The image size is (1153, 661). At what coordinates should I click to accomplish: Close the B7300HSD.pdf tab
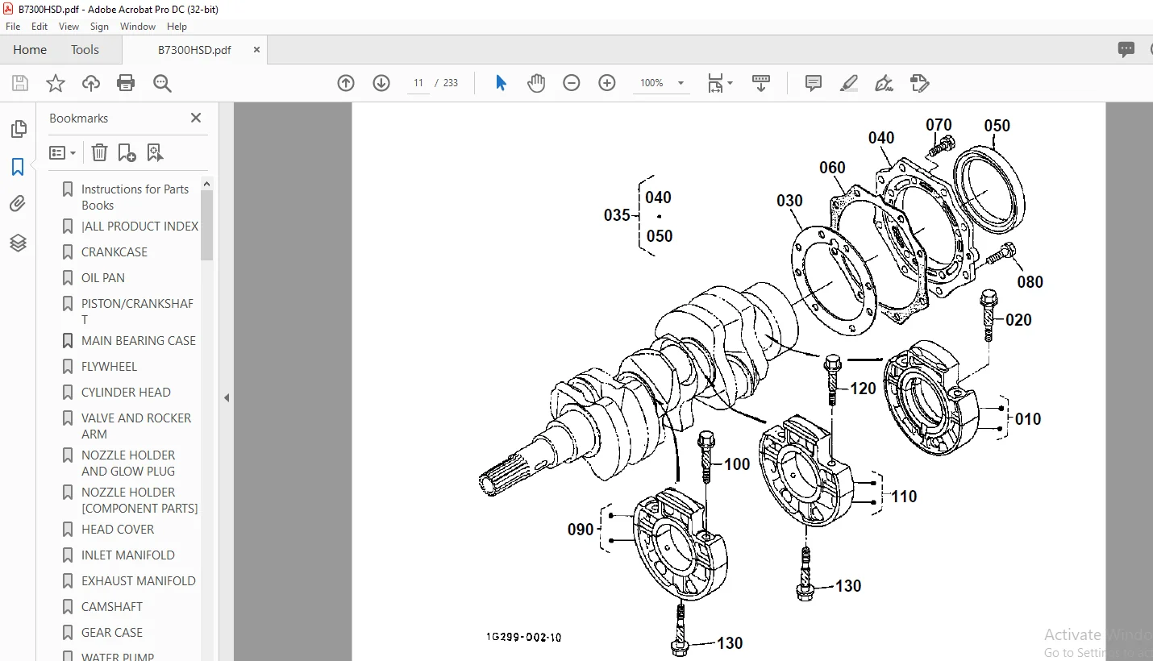[x=257, y=49]
